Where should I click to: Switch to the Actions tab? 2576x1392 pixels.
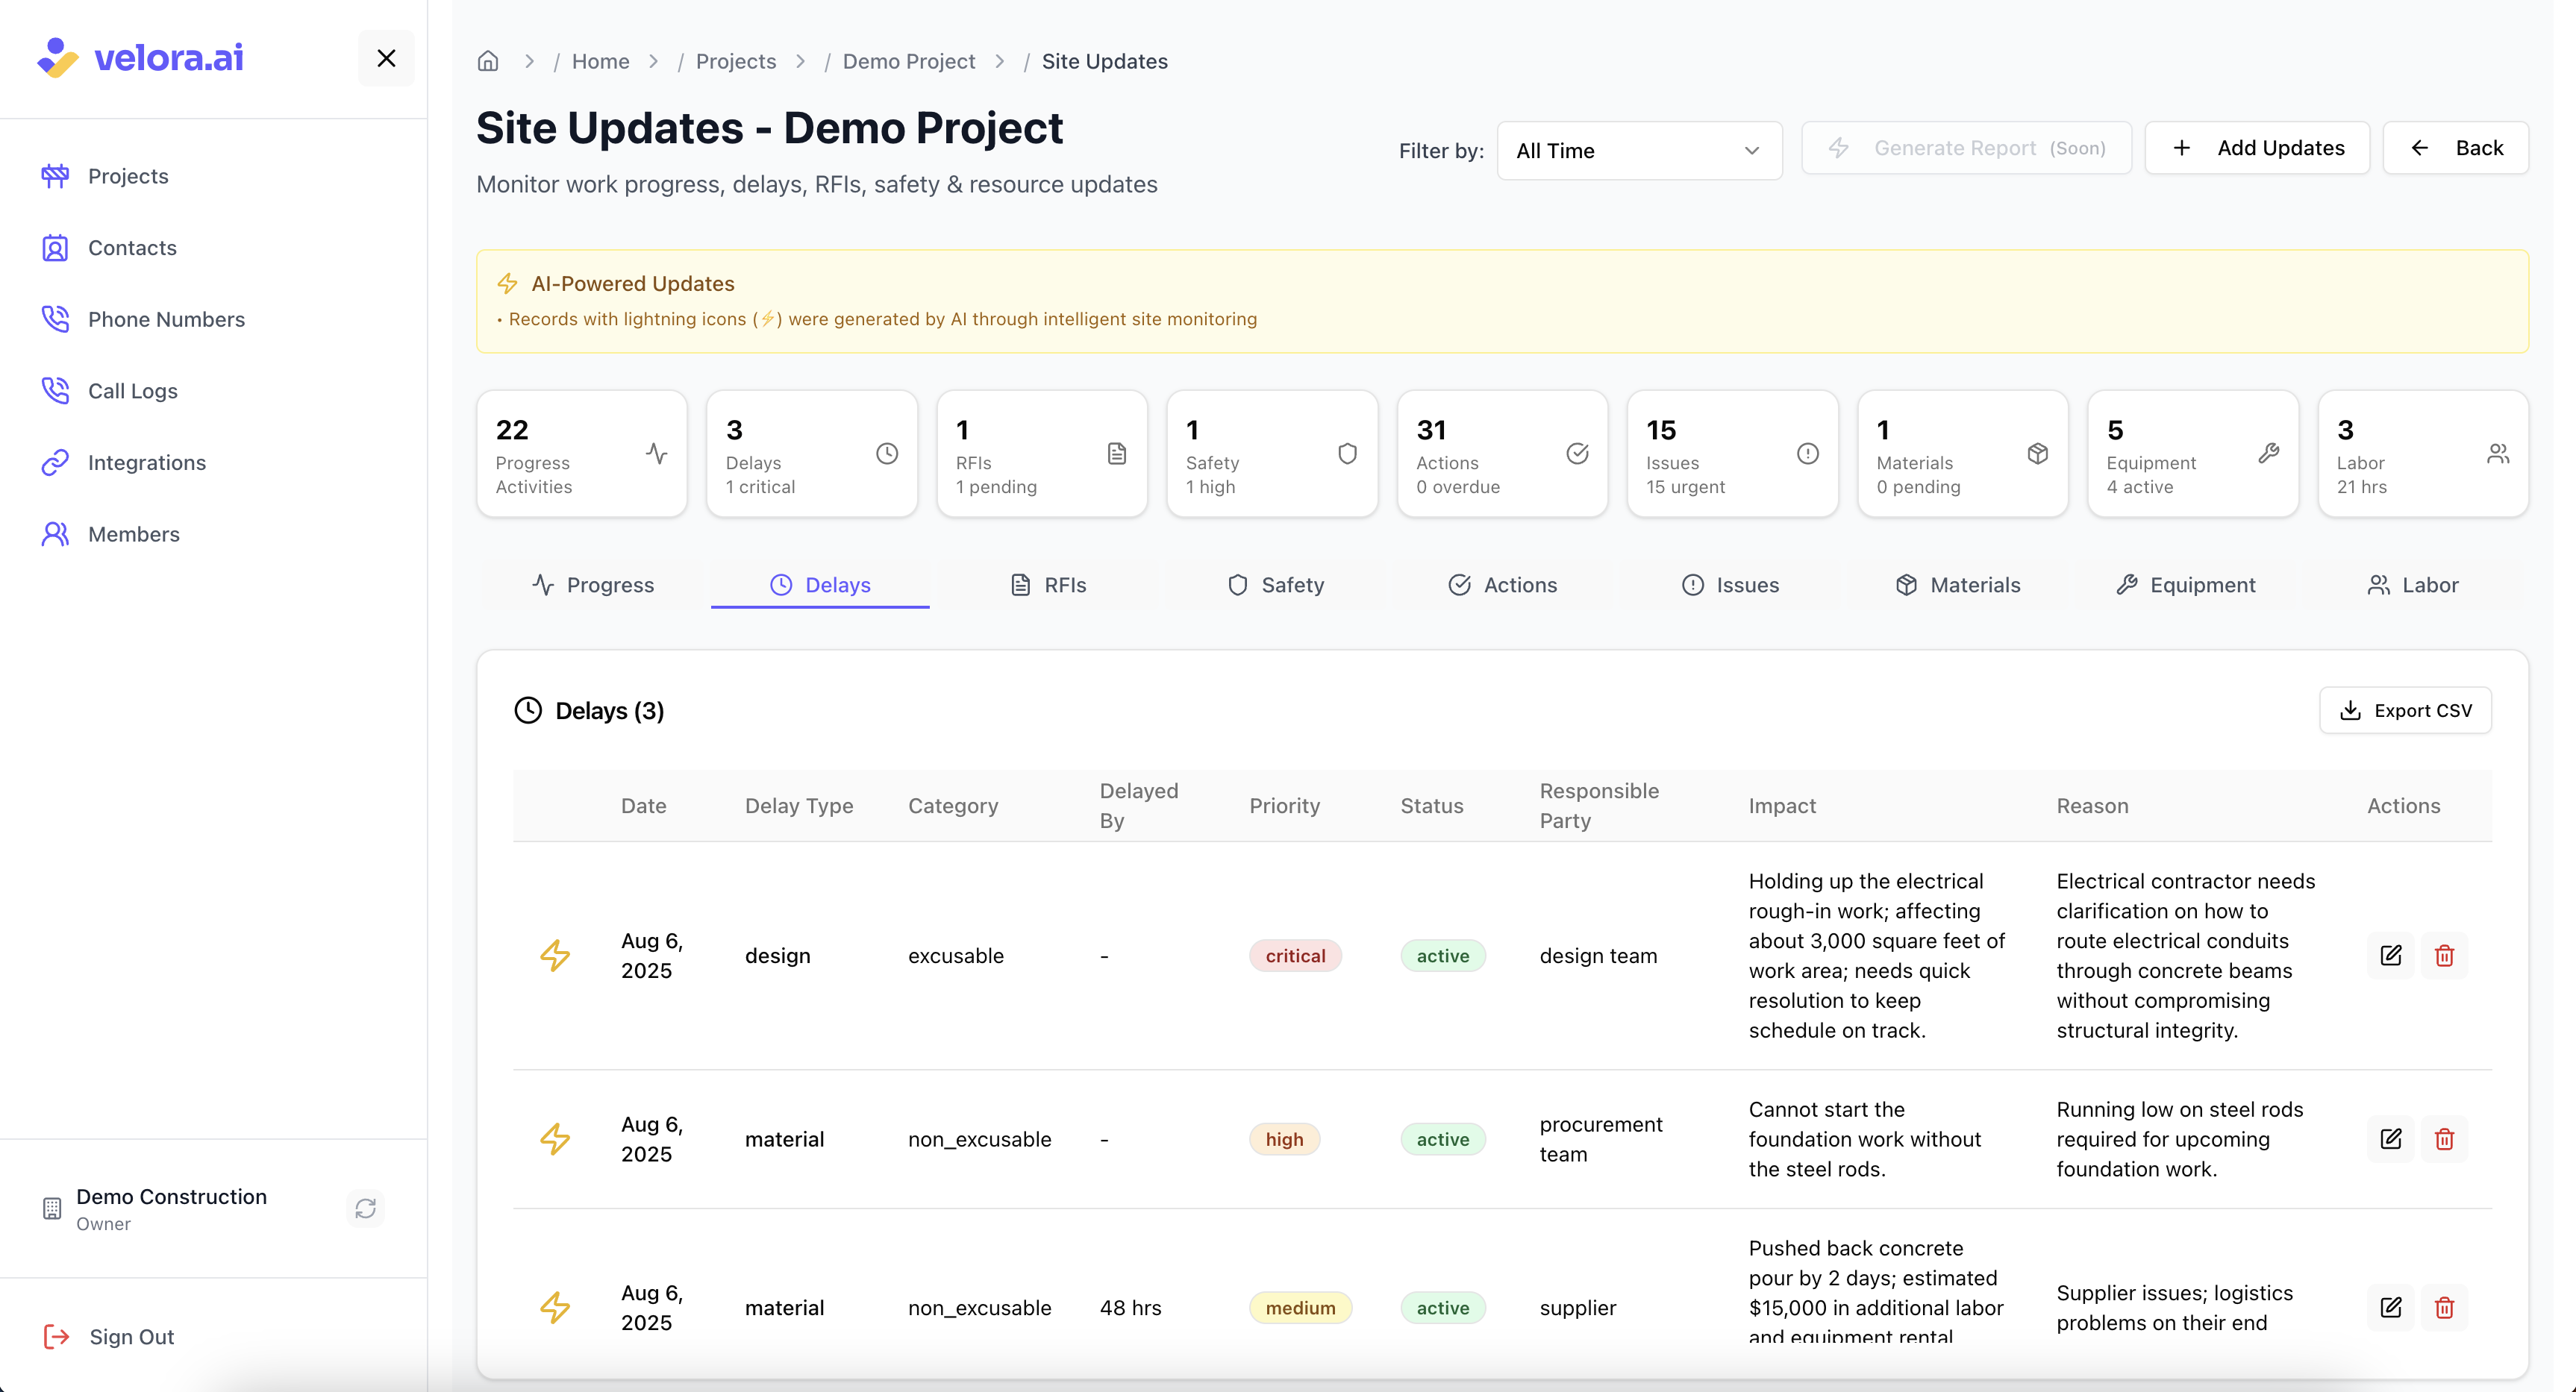pos(1503,585)
